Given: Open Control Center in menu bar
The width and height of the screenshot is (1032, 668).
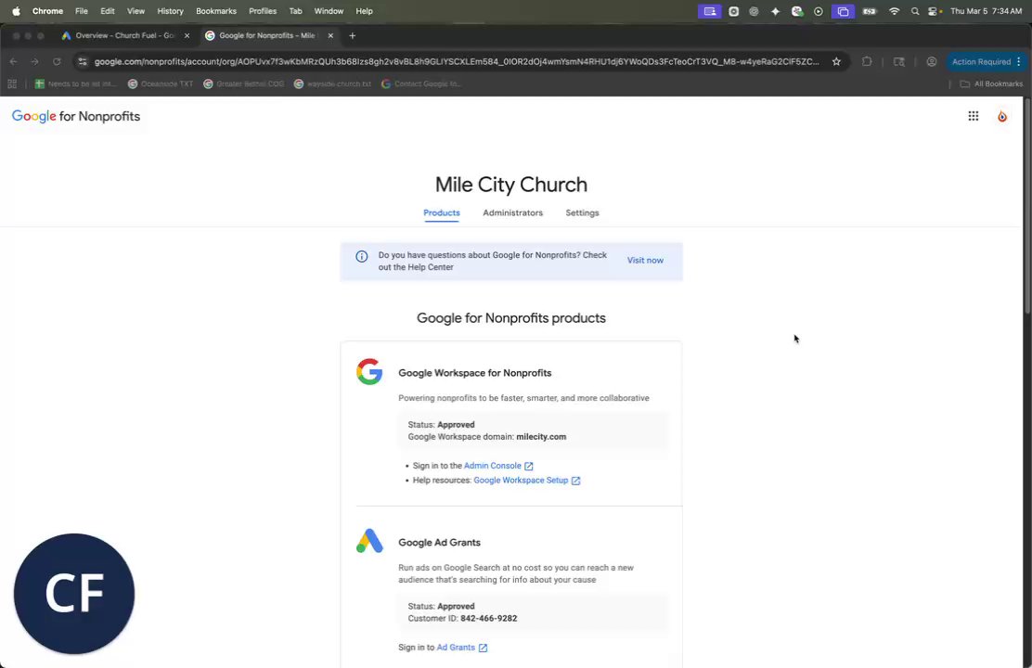Looking at the screenshot, I should (933, 11).
